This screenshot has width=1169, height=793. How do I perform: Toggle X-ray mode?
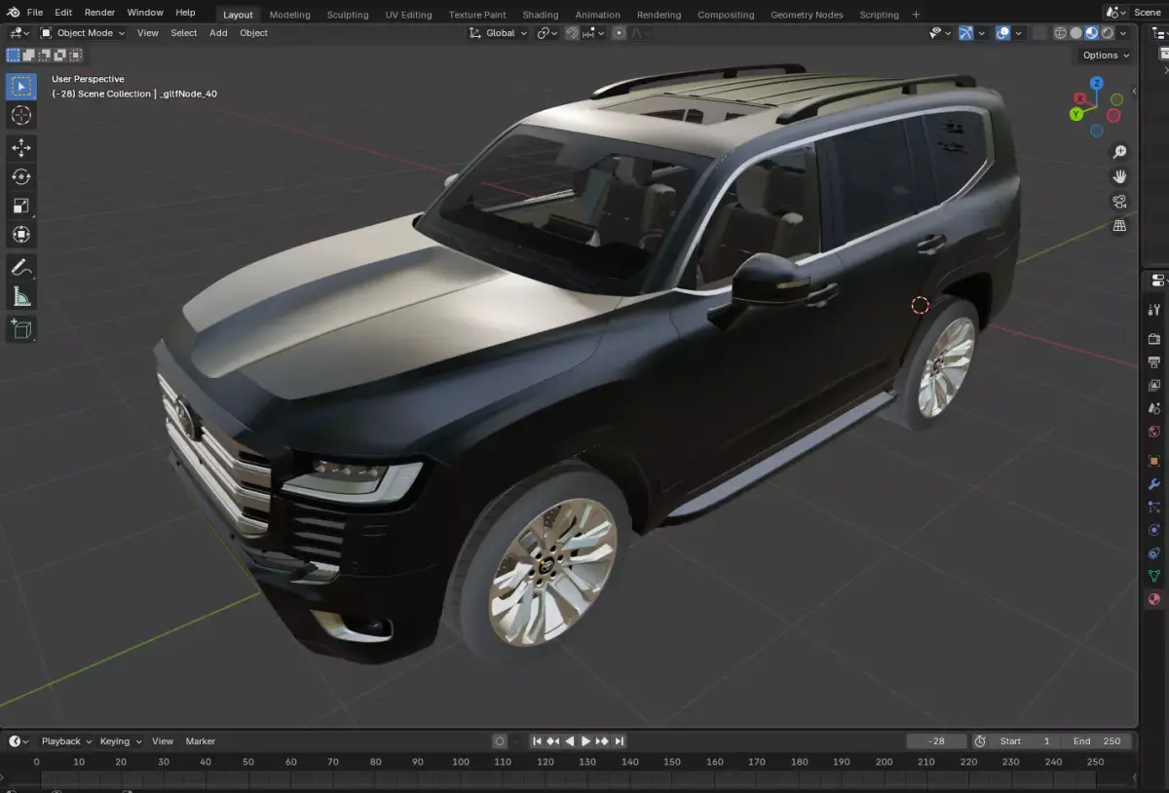pyautogui.click(x=1040, y=33)
